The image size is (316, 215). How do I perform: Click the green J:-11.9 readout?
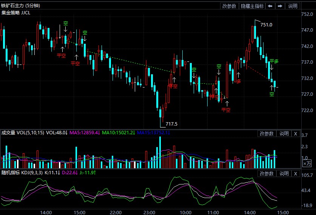88,172
